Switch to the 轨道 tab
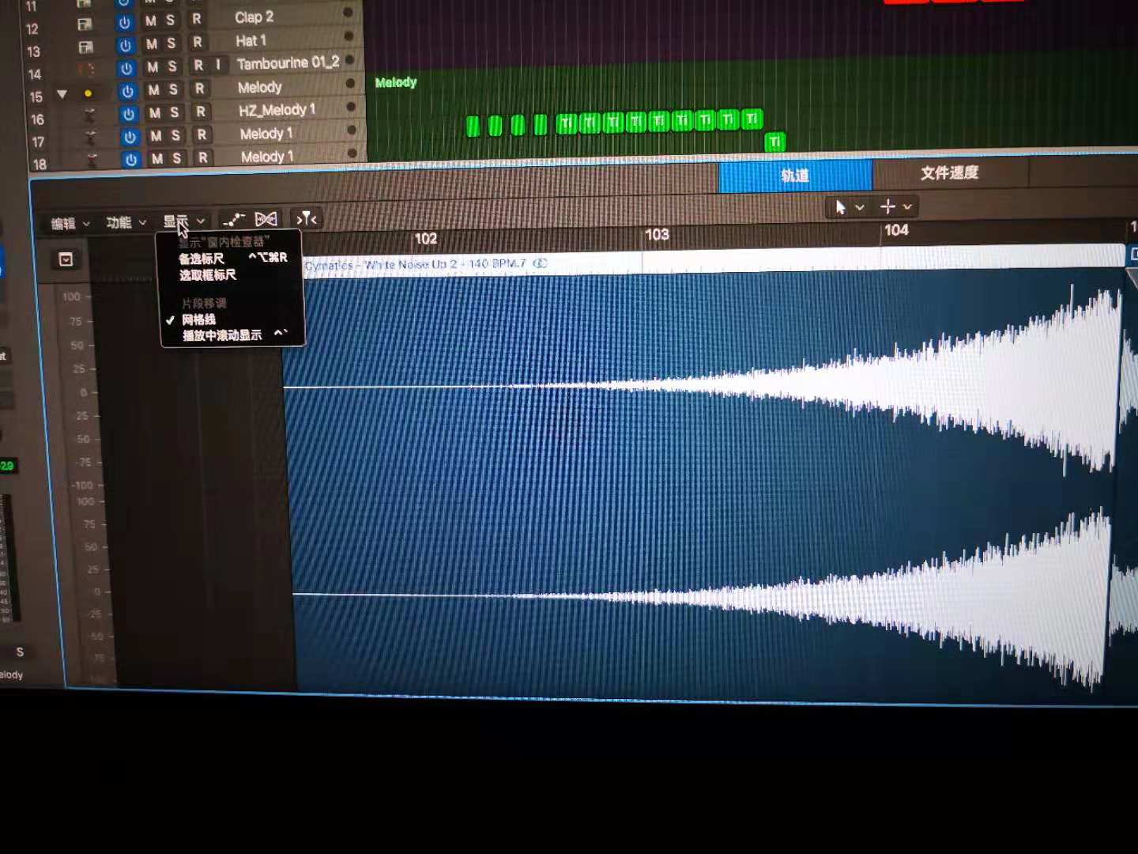The image size is (1138, 854). (795, 176)
